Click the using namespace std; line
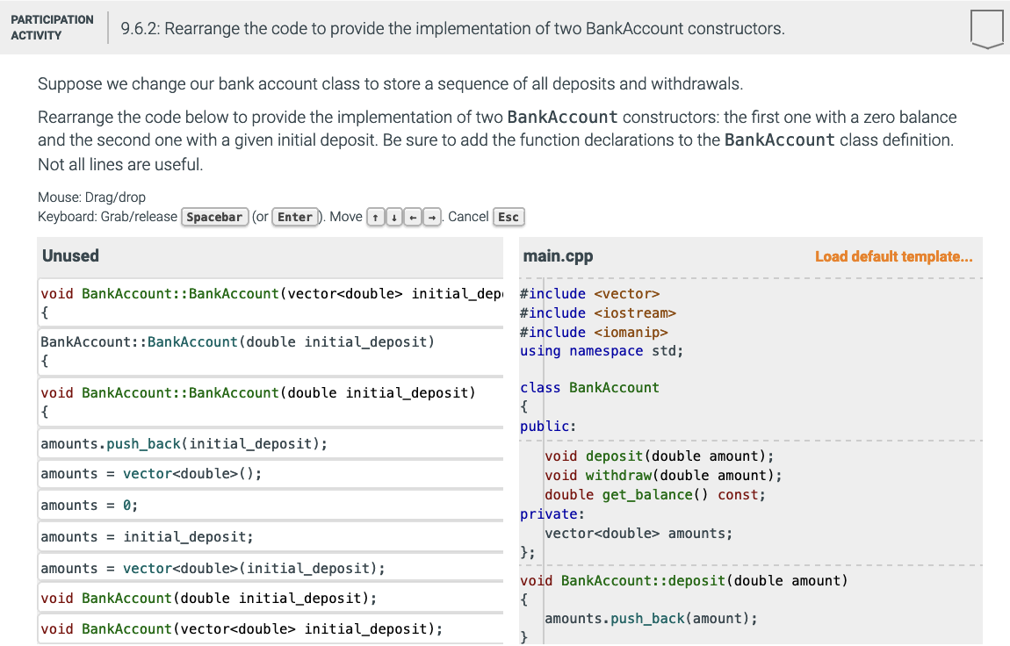Viewport: 1010px width, 646px height. (x=602, y=351)
